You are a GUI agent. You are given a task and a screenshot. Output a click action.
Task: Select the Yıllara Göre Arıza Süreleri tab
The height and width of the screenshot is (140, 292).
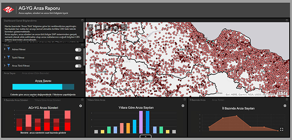[48, 100]
